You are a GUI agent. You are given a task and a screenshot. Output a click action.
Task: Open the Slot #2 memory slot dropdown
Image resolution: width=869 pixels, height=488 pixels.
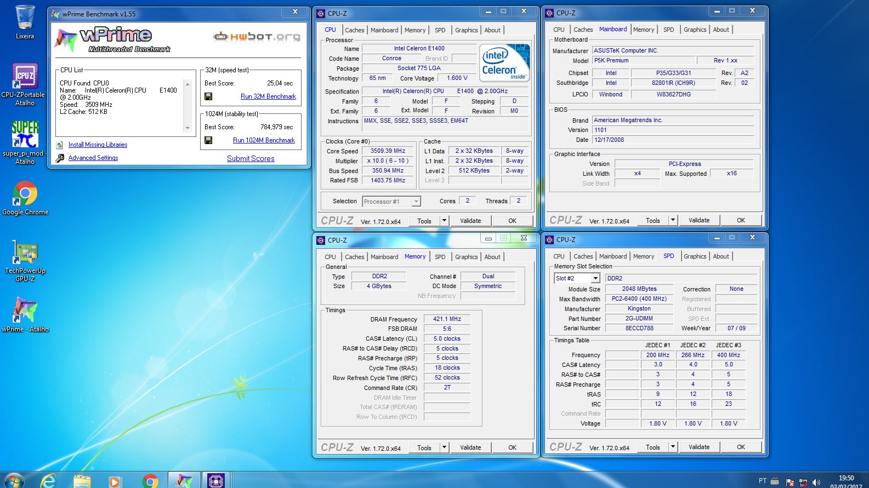pyautogui.click(x=595, y=278)
